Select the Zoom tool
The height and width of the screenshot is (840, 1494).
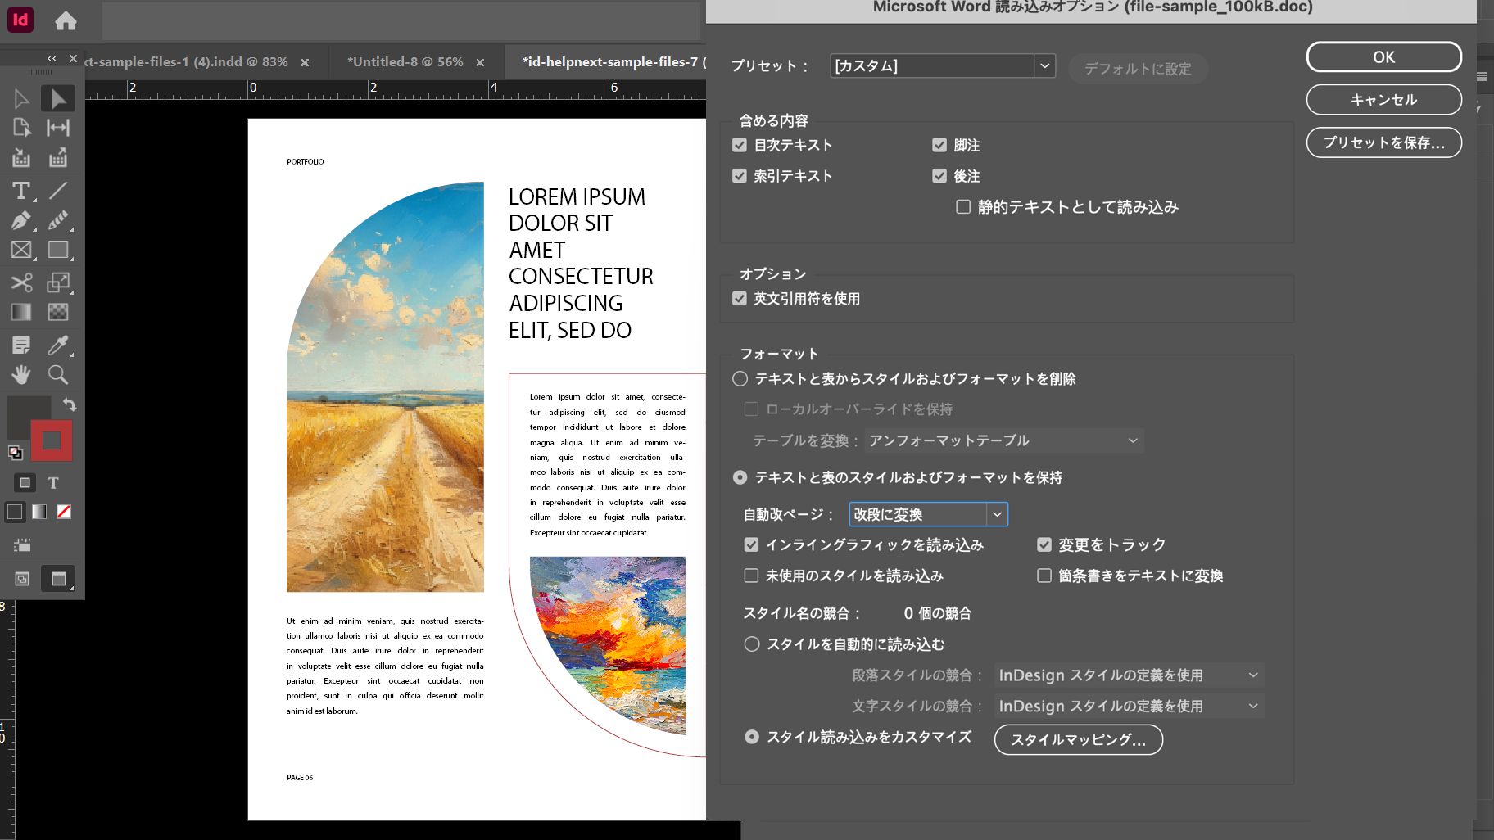point(57,375)
